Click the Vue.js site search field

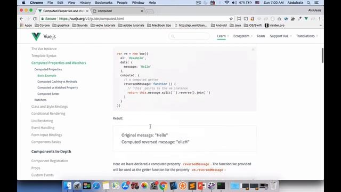click(x=189, y=36)
